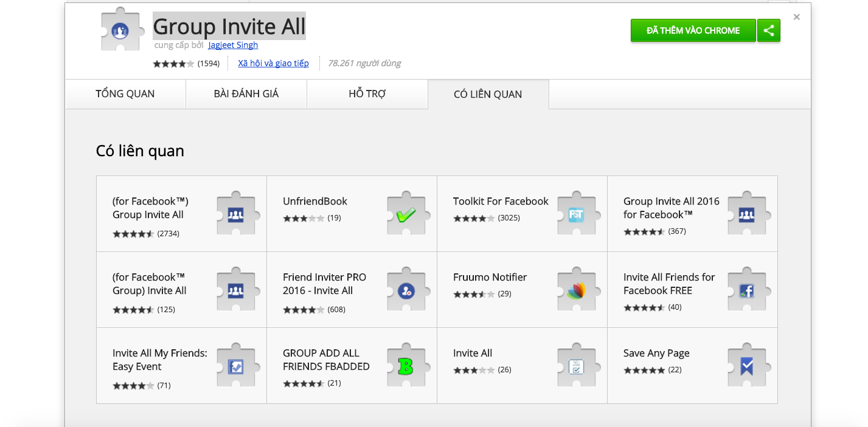Click the (608) rating under Friend Inviter PRO

point(336,309)
